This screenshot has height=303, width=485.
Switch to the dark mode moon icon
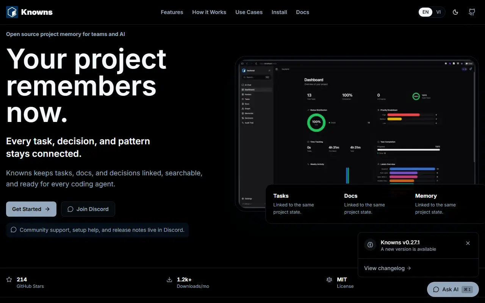[455, 12]
